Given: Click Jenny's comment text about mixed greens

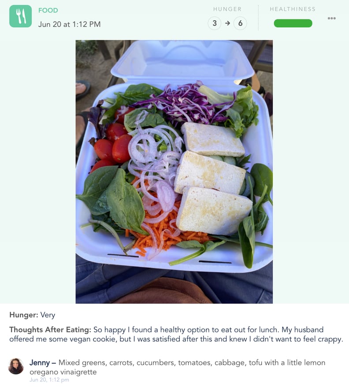Looking at the screenshot, I should [x=177, y=367].
